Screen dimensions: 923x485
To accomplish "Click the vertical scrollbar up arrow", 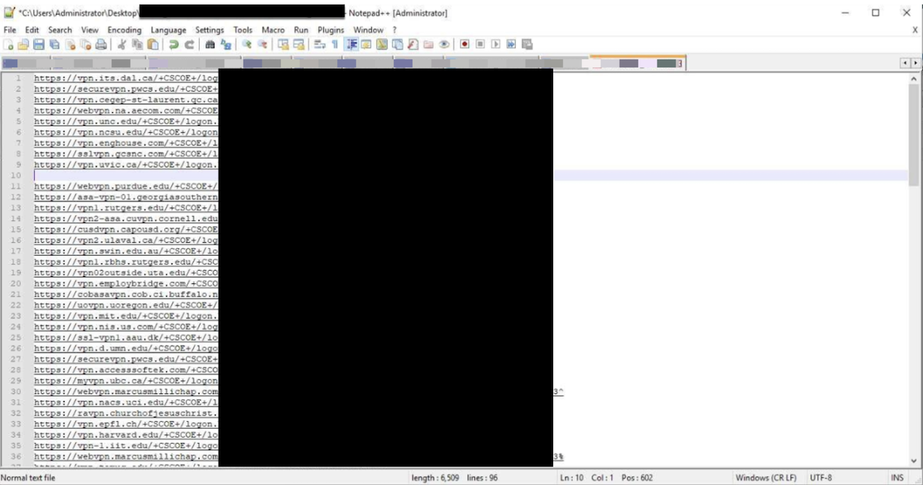I will tap(914, 79).
